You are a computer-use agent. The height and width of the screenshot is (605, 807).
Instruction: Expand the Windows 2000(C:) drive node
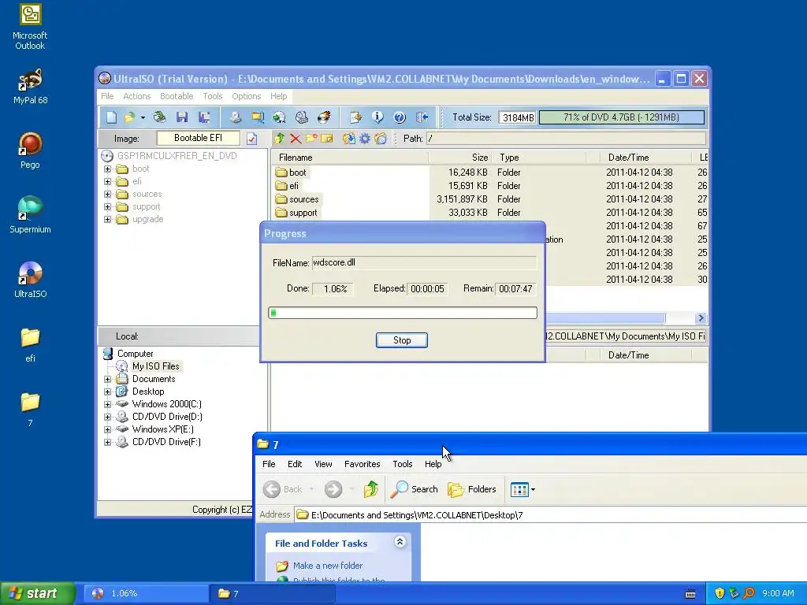click(x=107, y=404)
